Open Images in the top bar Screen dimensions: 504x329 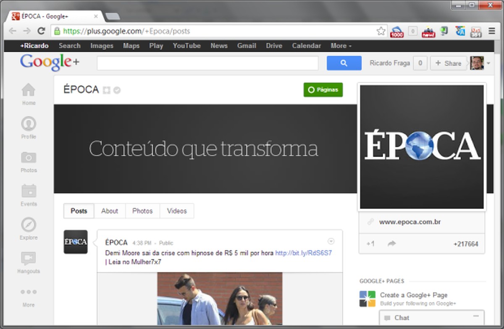[102, 46]
